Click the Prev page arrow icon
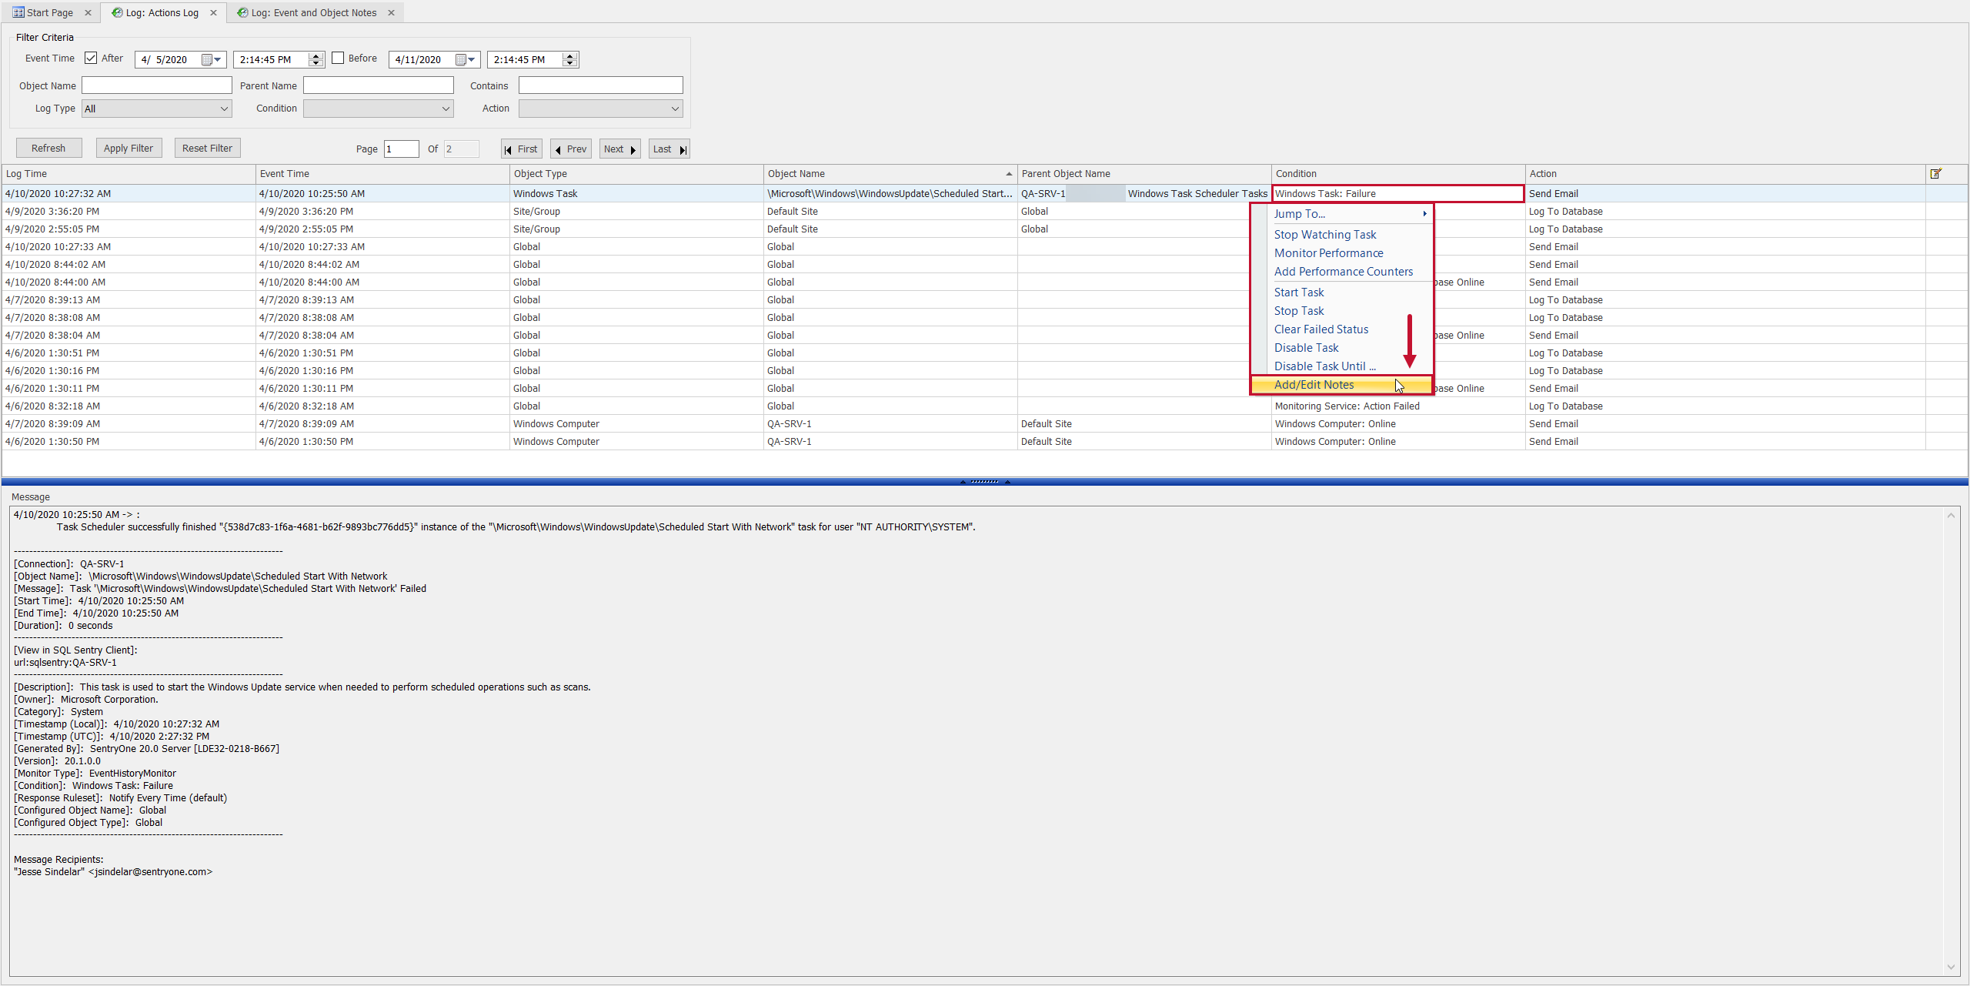The height and width of the screenshot is (986, 1970). point(559,149)
